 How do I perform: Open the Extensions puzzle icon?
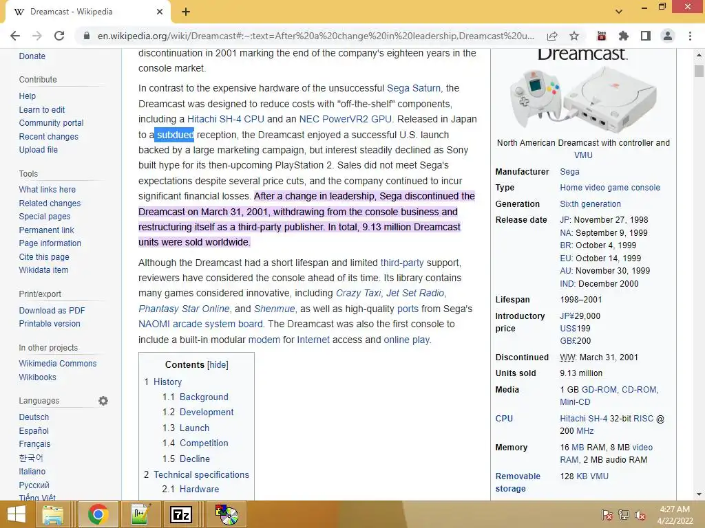click(x=624, y=36)
